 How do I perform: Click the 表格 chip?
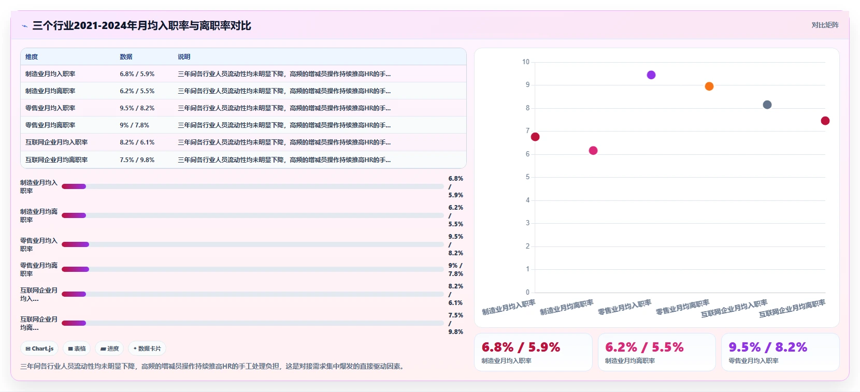point(77,349)
